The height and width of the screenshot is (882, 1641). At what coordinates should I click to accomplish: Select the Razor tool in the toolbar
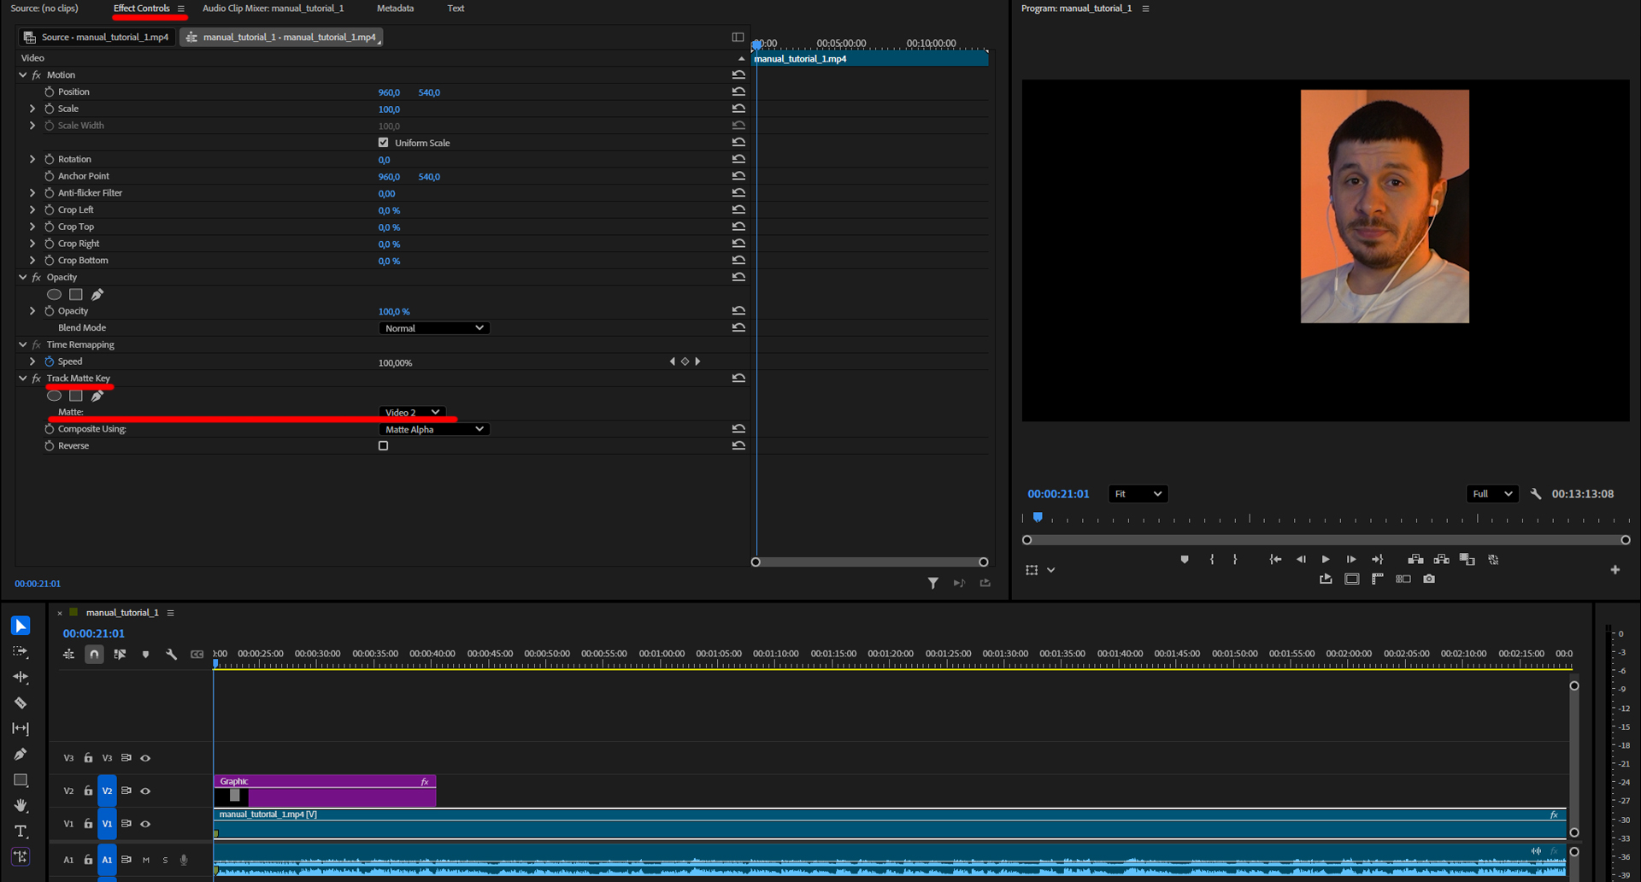pyautogui.click(x=21, y=703)
